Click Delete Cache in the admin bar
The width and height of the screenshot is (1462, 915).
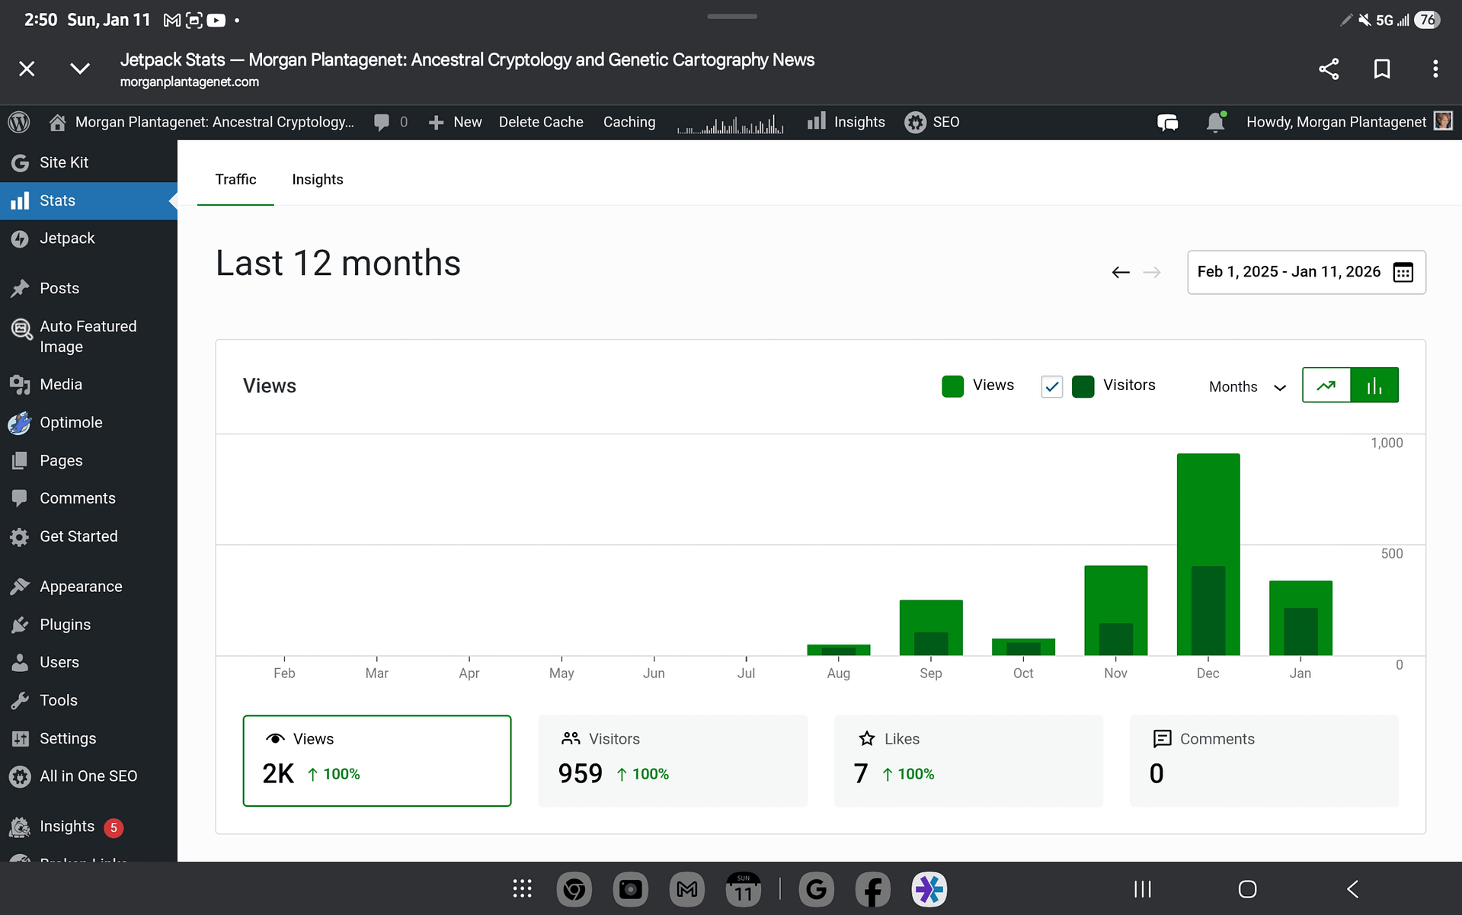tap(541, 122)
